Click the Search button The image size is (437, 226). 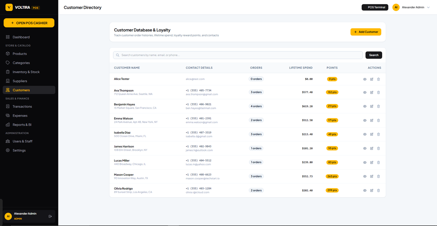374,55
